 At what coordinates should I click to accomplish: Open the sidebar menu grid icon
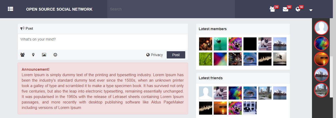tap(10, 9)
